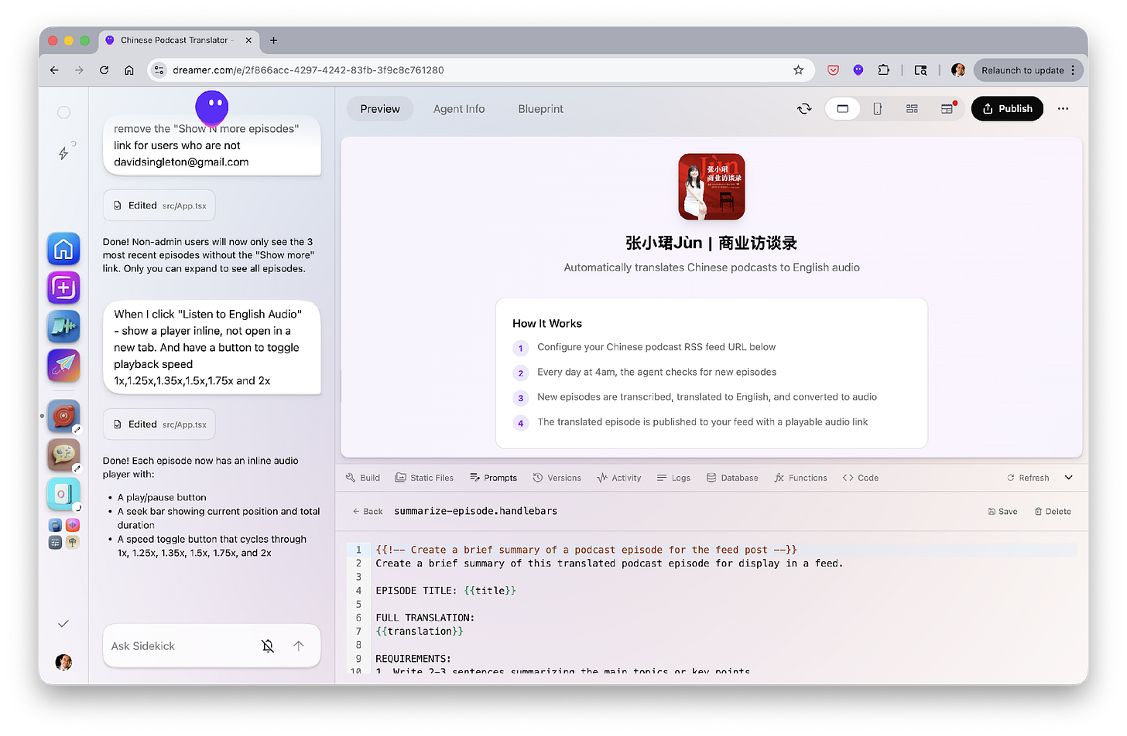The width and height of the screenshot is (1127, 736).
Task: Select the widget grid preview layout
Action: pos(912,109)
